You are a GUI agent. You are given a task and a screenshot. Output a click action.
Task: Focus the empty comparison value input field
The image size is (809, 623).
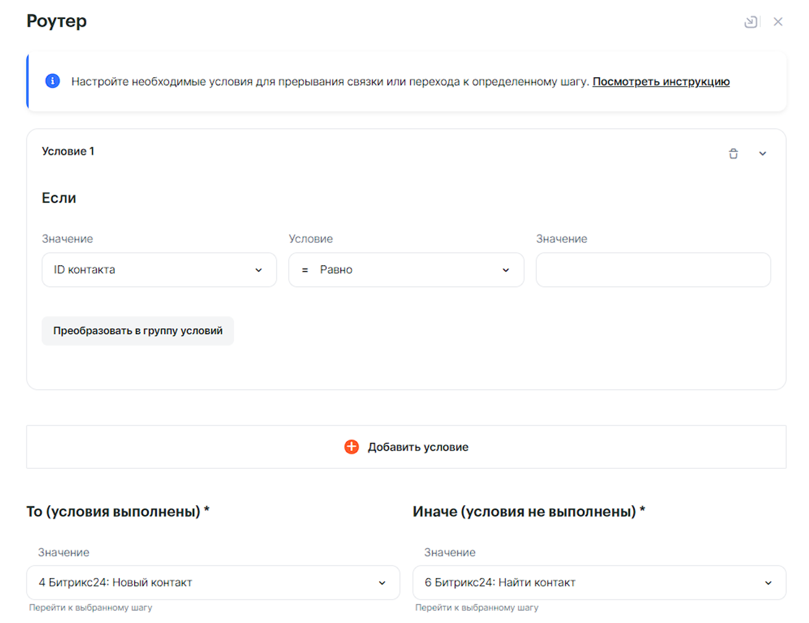[653, 270]
